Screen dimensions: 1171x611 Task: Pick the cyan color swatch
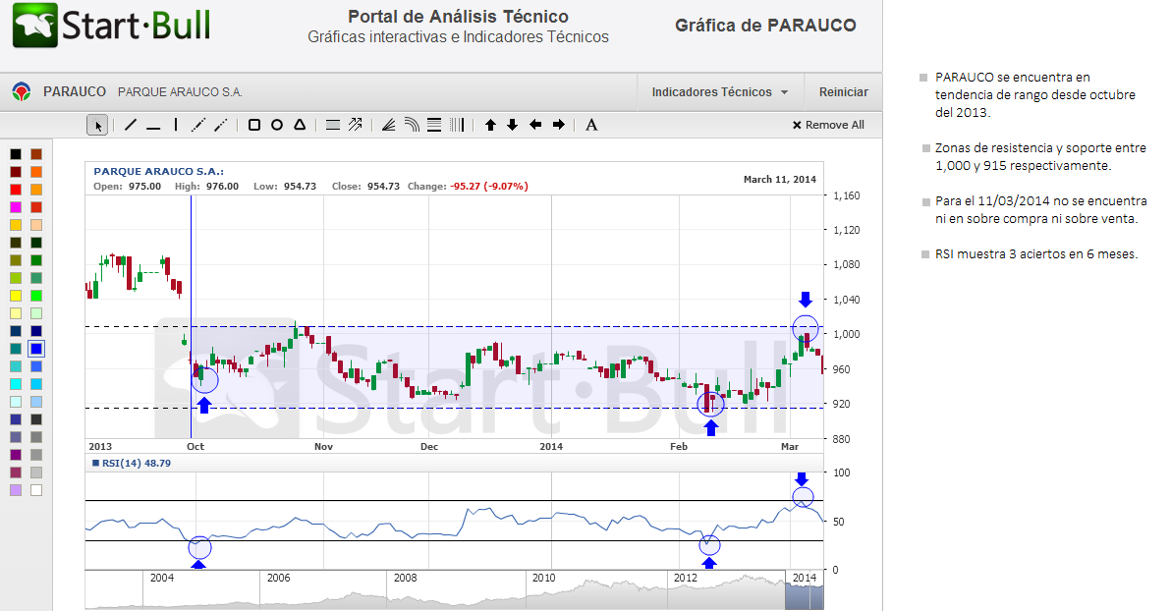[x=16, y=384]
